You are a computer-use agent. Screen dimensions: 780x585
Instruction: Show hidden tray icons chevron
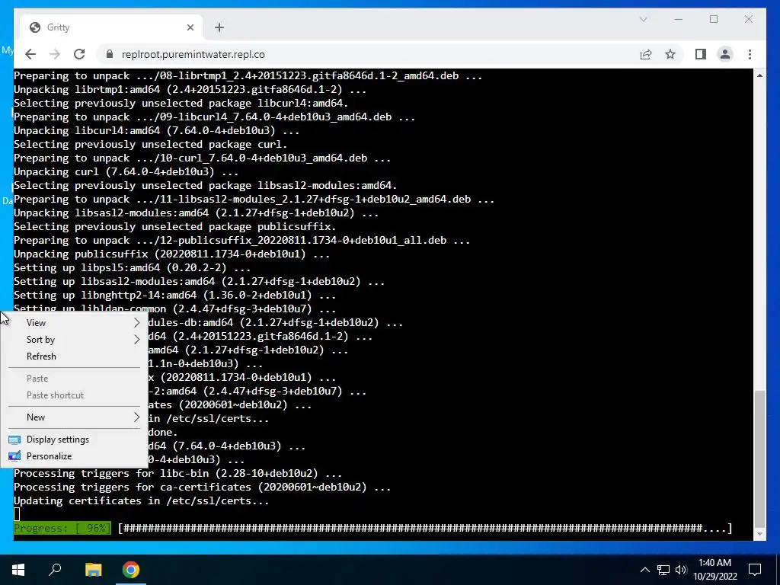(644, 570)
